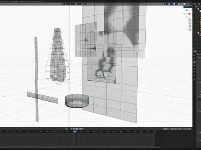
Task: Select the teardrop lattice mesh in viewport
Action: pos(58,56)
